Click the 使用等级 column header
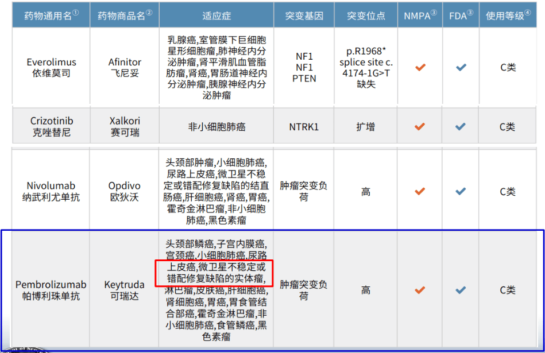This screenshot has height=353, width=545. 508,15
